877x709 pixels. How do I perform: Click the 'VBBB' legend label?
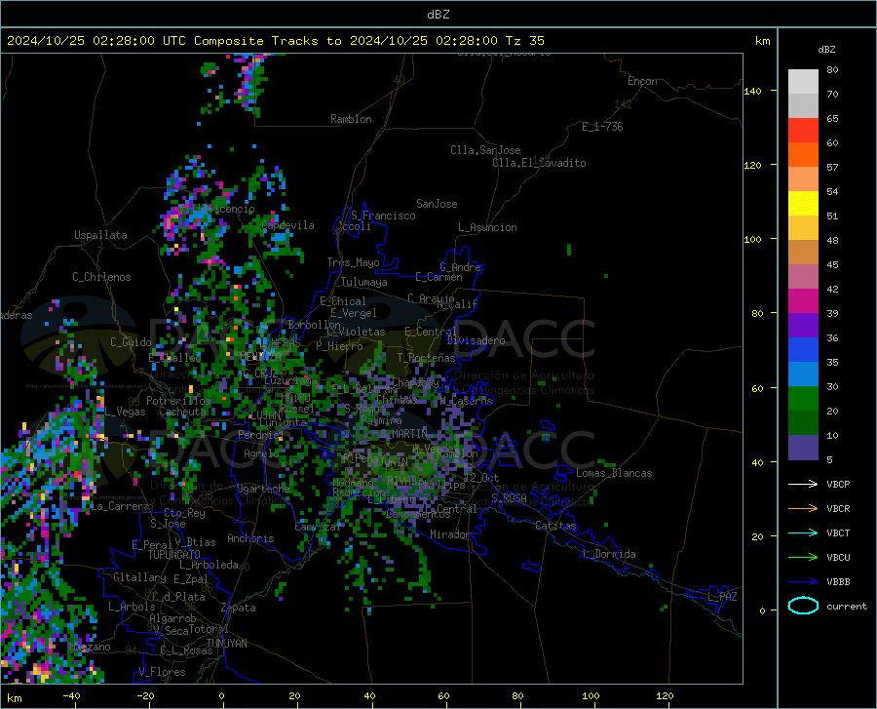[x=838, y=582]
